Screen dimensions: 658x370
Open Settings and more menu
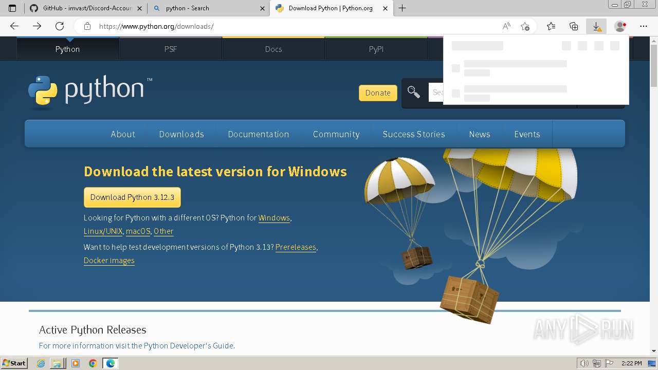pyautogui.click(x=644, y=26)
